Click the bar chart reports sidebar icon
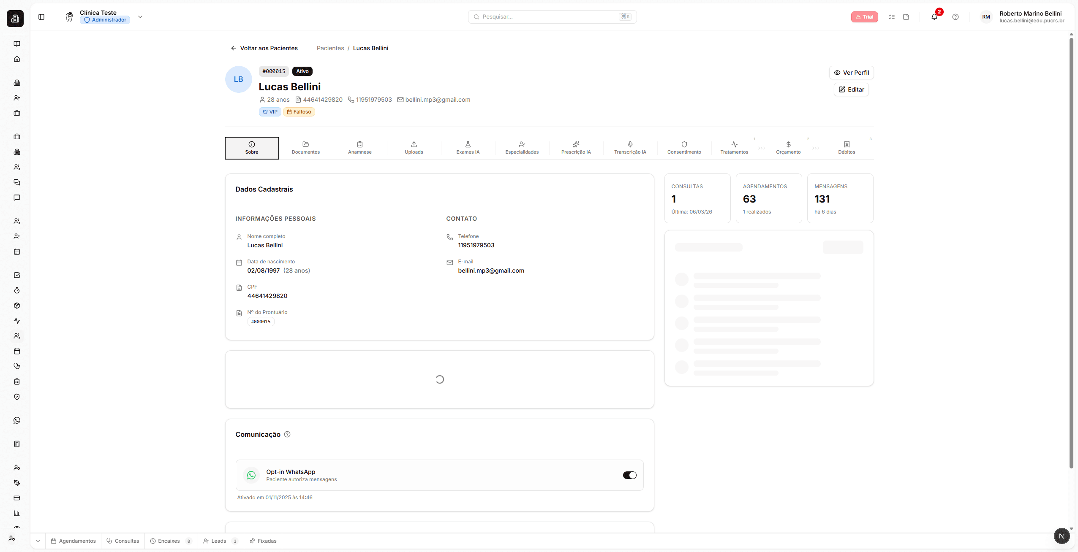1078x552 pixels. [x=17, y=513]
